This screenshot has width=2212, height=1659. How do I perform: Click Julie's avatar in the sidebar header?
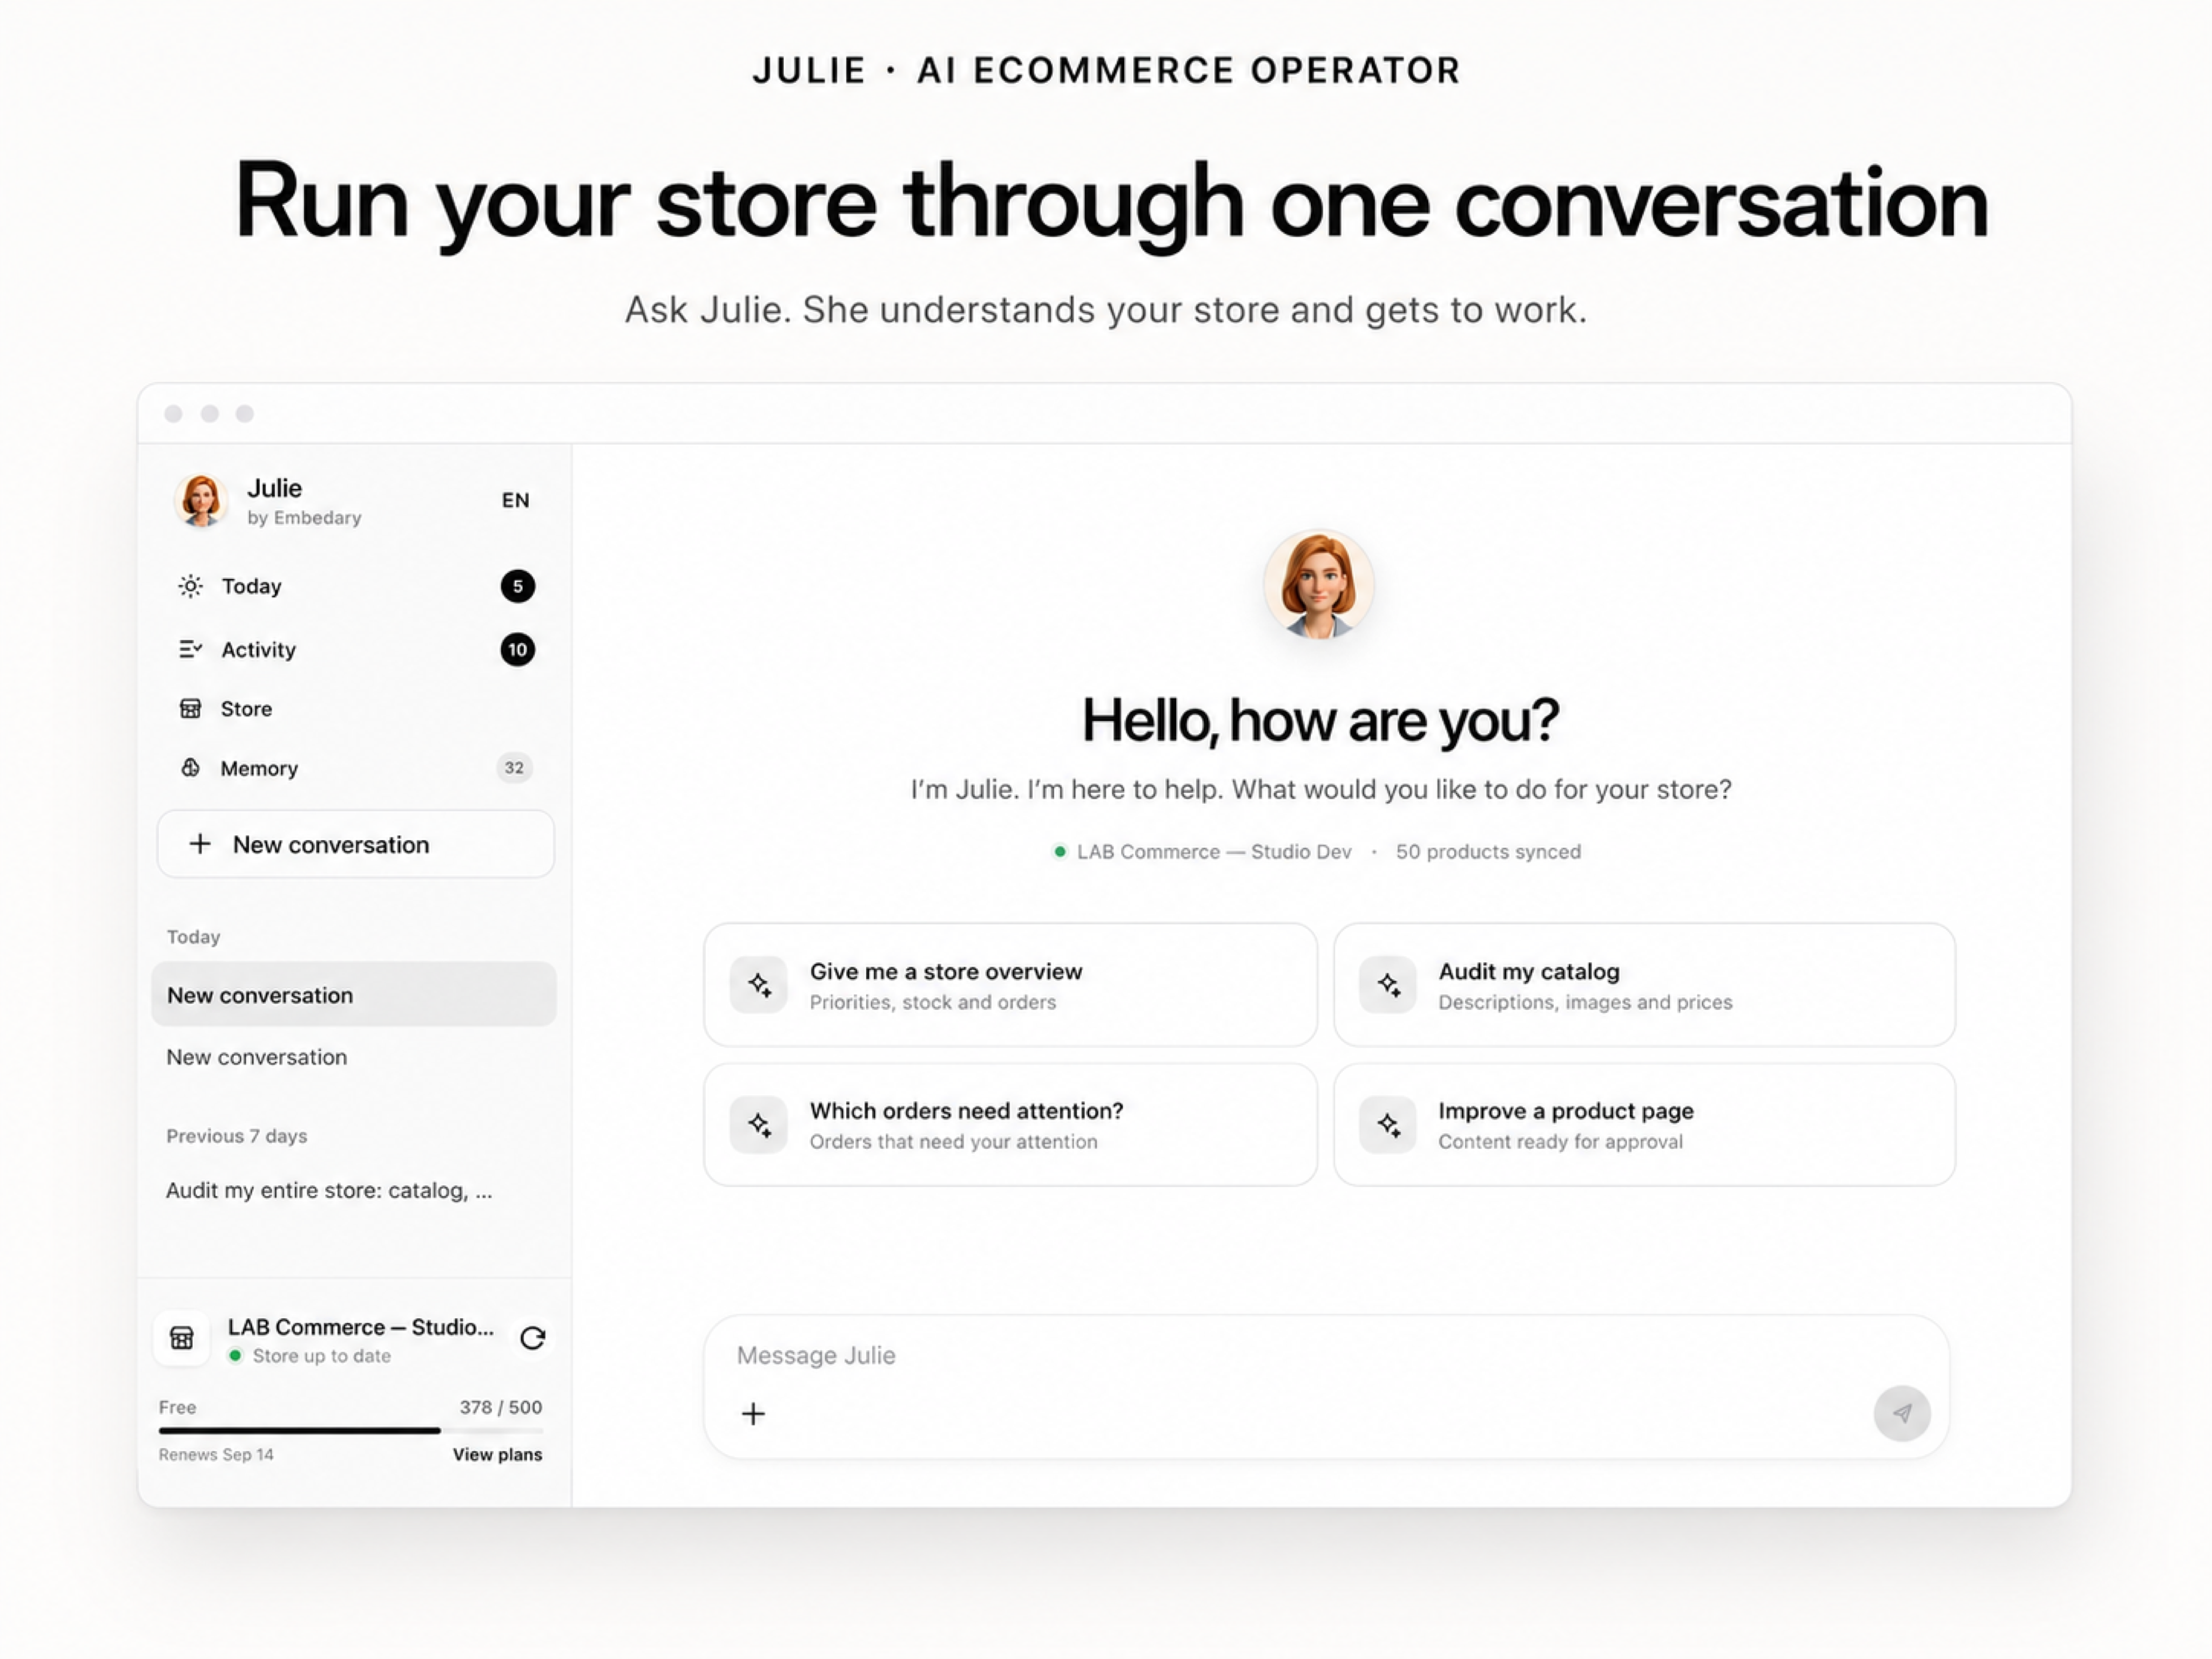point(201,500)
